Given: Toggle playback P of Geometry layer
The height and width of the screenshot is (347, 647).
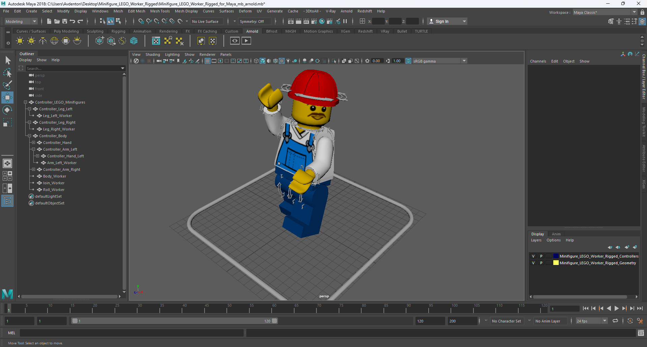Looking at the screenshot, I should click(x=541, y=263).
